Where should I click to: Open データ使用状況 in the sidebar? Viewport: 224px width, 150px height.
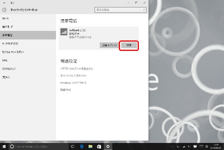[28, 43]
